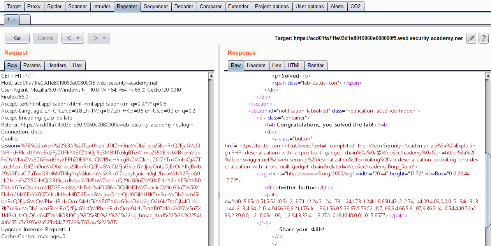Click the notification-labsolved section line
This screenshot has height=246, width=491.
[x=334, y=111]
